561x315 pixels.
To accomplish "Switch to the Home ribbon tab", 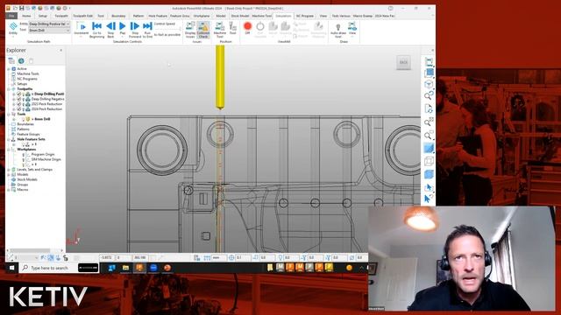I will pos(26,16).
